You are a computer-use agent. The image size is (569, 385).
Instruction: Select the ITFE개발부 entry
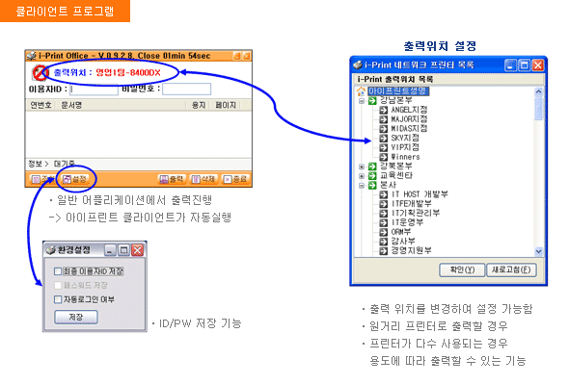(412, 204)
